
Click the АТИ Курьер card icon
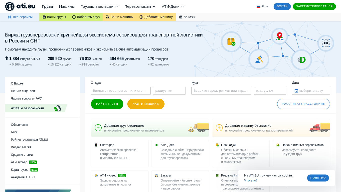point(96,175)
